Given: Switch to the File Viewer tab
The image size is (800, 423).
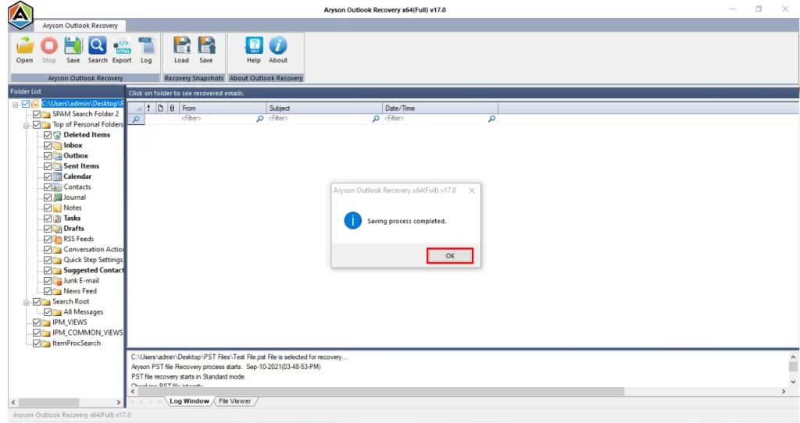Looking at the screenshot, I should (234, 401).
